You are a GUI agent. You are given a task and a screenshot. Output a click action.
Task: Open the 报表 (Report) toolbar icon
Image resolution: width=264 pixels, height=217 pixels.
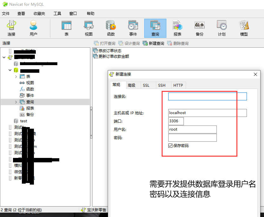[177, 28]
